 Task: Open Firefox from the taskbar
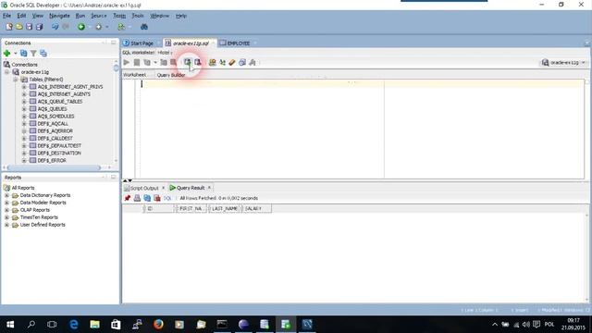158,325
